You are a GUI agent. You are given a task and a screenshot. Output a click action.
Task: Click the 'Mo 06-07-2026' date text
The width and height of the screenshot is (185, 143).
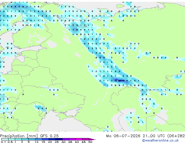[123, 136]
